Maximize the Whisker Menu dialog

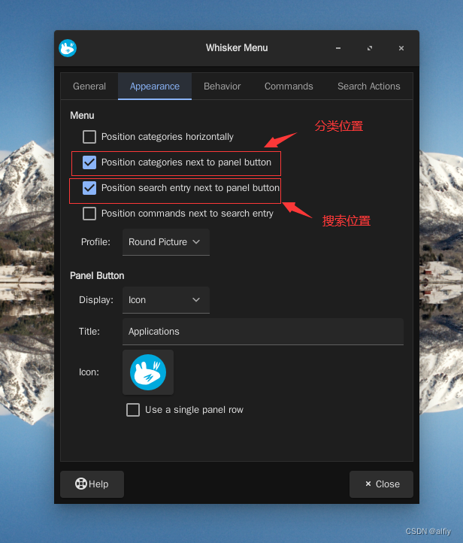point(370,48)
